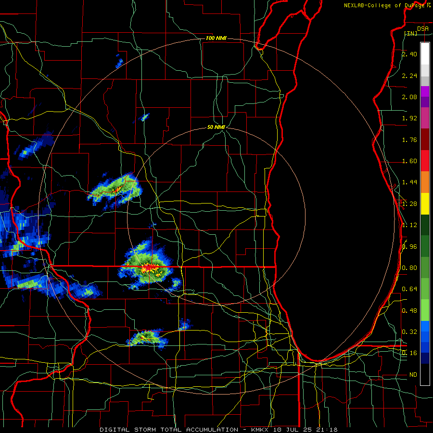Click the 0.80 legend value

point(409,268)
